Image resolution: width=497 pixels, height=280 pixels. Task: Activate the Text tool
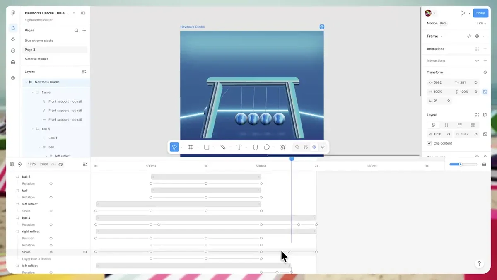coord(239,147)
